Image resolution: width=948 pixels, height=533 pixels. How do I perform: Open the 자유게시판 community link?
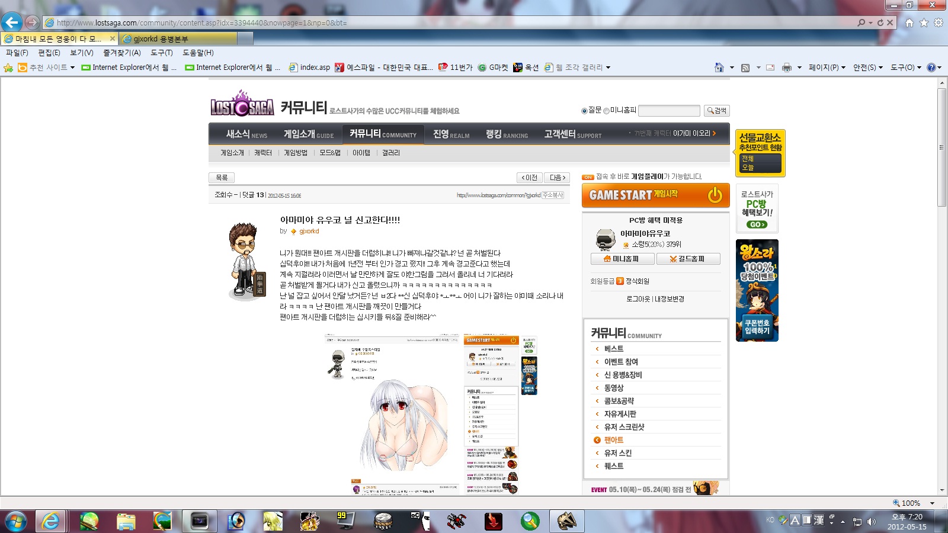[x=620, y=414]
